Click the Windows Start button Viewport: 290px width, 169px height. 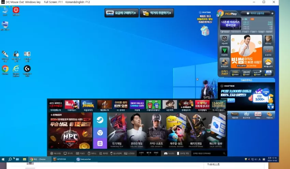click(x=3, y=159)
